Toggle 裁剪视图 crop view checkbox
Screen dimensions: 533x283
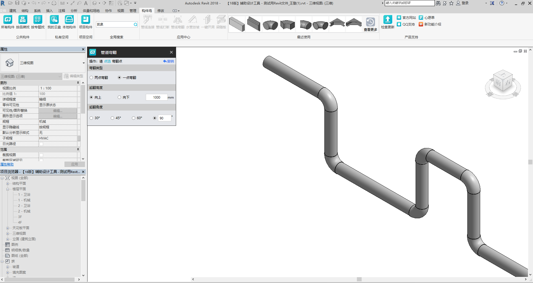[x=41, y=155]
